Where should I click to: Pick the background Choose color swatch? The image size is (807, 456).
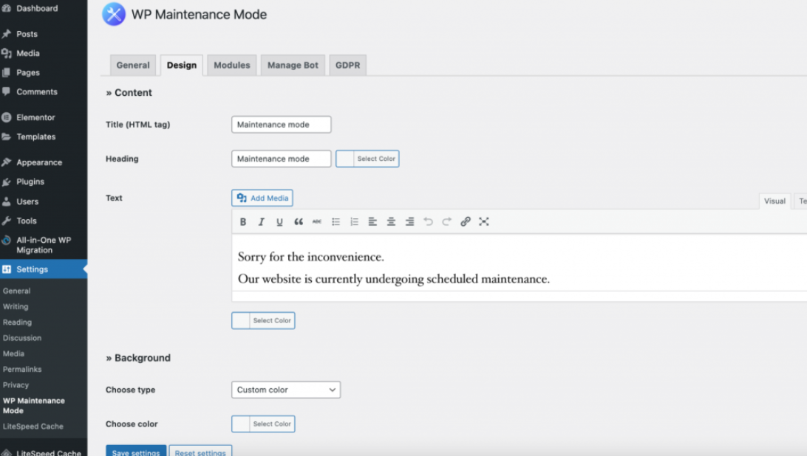[x=263, y=424]
